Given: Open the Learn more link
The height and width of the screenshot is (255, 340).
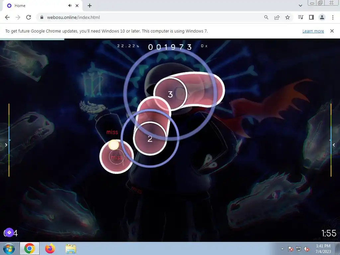Looking at the screenshot, I should pyautogui.click(x=313, y=31).
